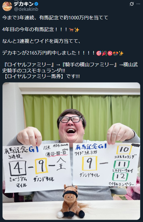Click the デカキン profile avatar

(x=7, y=6)
